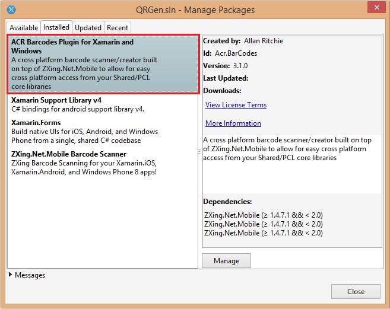The image size is (390, 309).
Task: Open the View License Terms link
Action: pyautogui.click(x=236, y=105)
